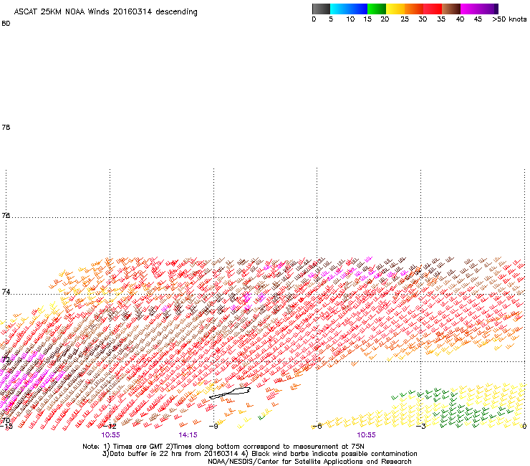Click the yellow 20-25 knots color bar segment

coord(395,9)
